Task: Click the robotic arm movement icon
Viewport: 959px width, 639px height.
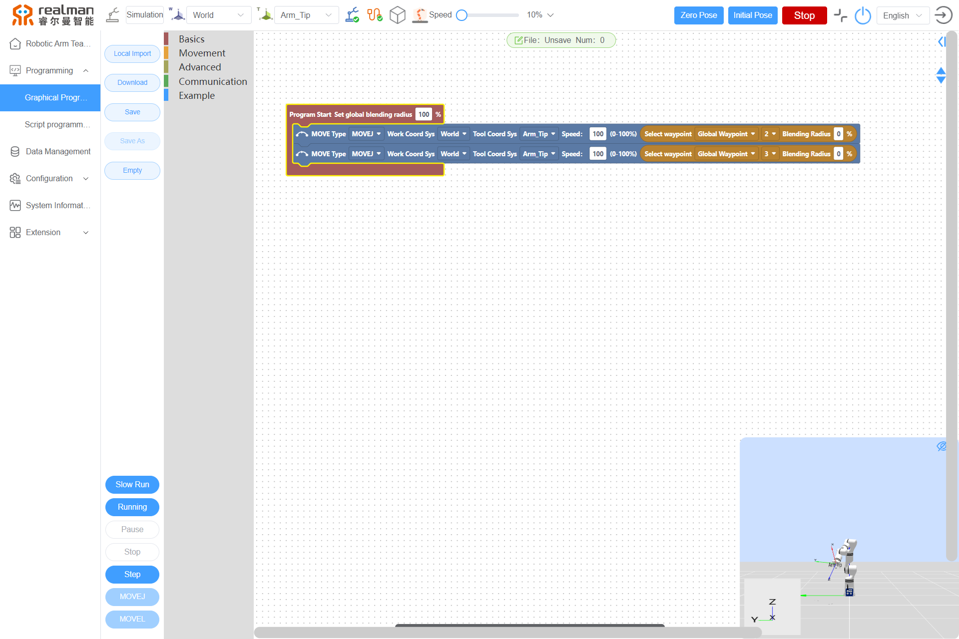Action: tap(423, 14)
